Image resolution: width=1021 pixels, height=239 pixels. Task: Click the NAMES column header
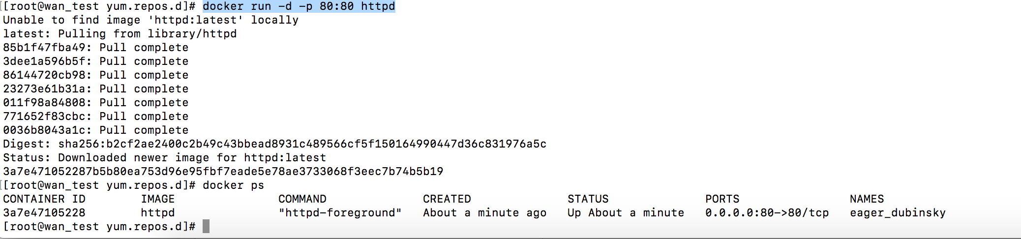coord(867,199)
